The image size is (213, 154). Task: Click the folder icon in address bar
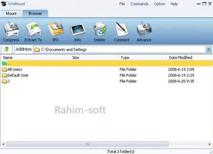(37, 50)
